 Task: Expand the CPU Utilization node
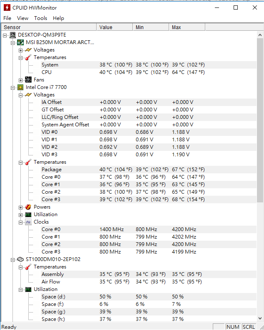click(x=20, y=215)
